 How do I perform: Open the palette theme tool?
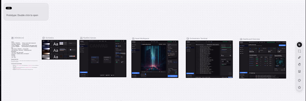click(299, 81)
